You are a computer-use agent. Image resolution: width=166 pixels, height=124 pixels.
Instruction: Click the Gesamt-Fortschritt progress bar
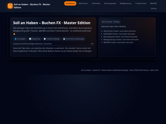point(53,46)
